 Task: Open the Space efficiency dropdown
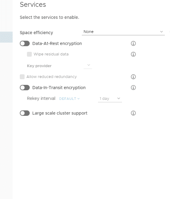point(123,32)
